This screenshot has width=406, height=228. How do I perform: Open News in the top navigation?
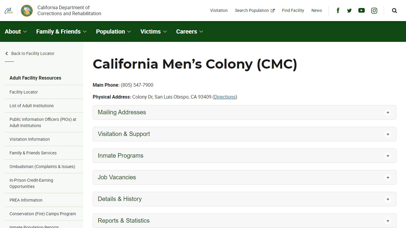tap(317, 10)
